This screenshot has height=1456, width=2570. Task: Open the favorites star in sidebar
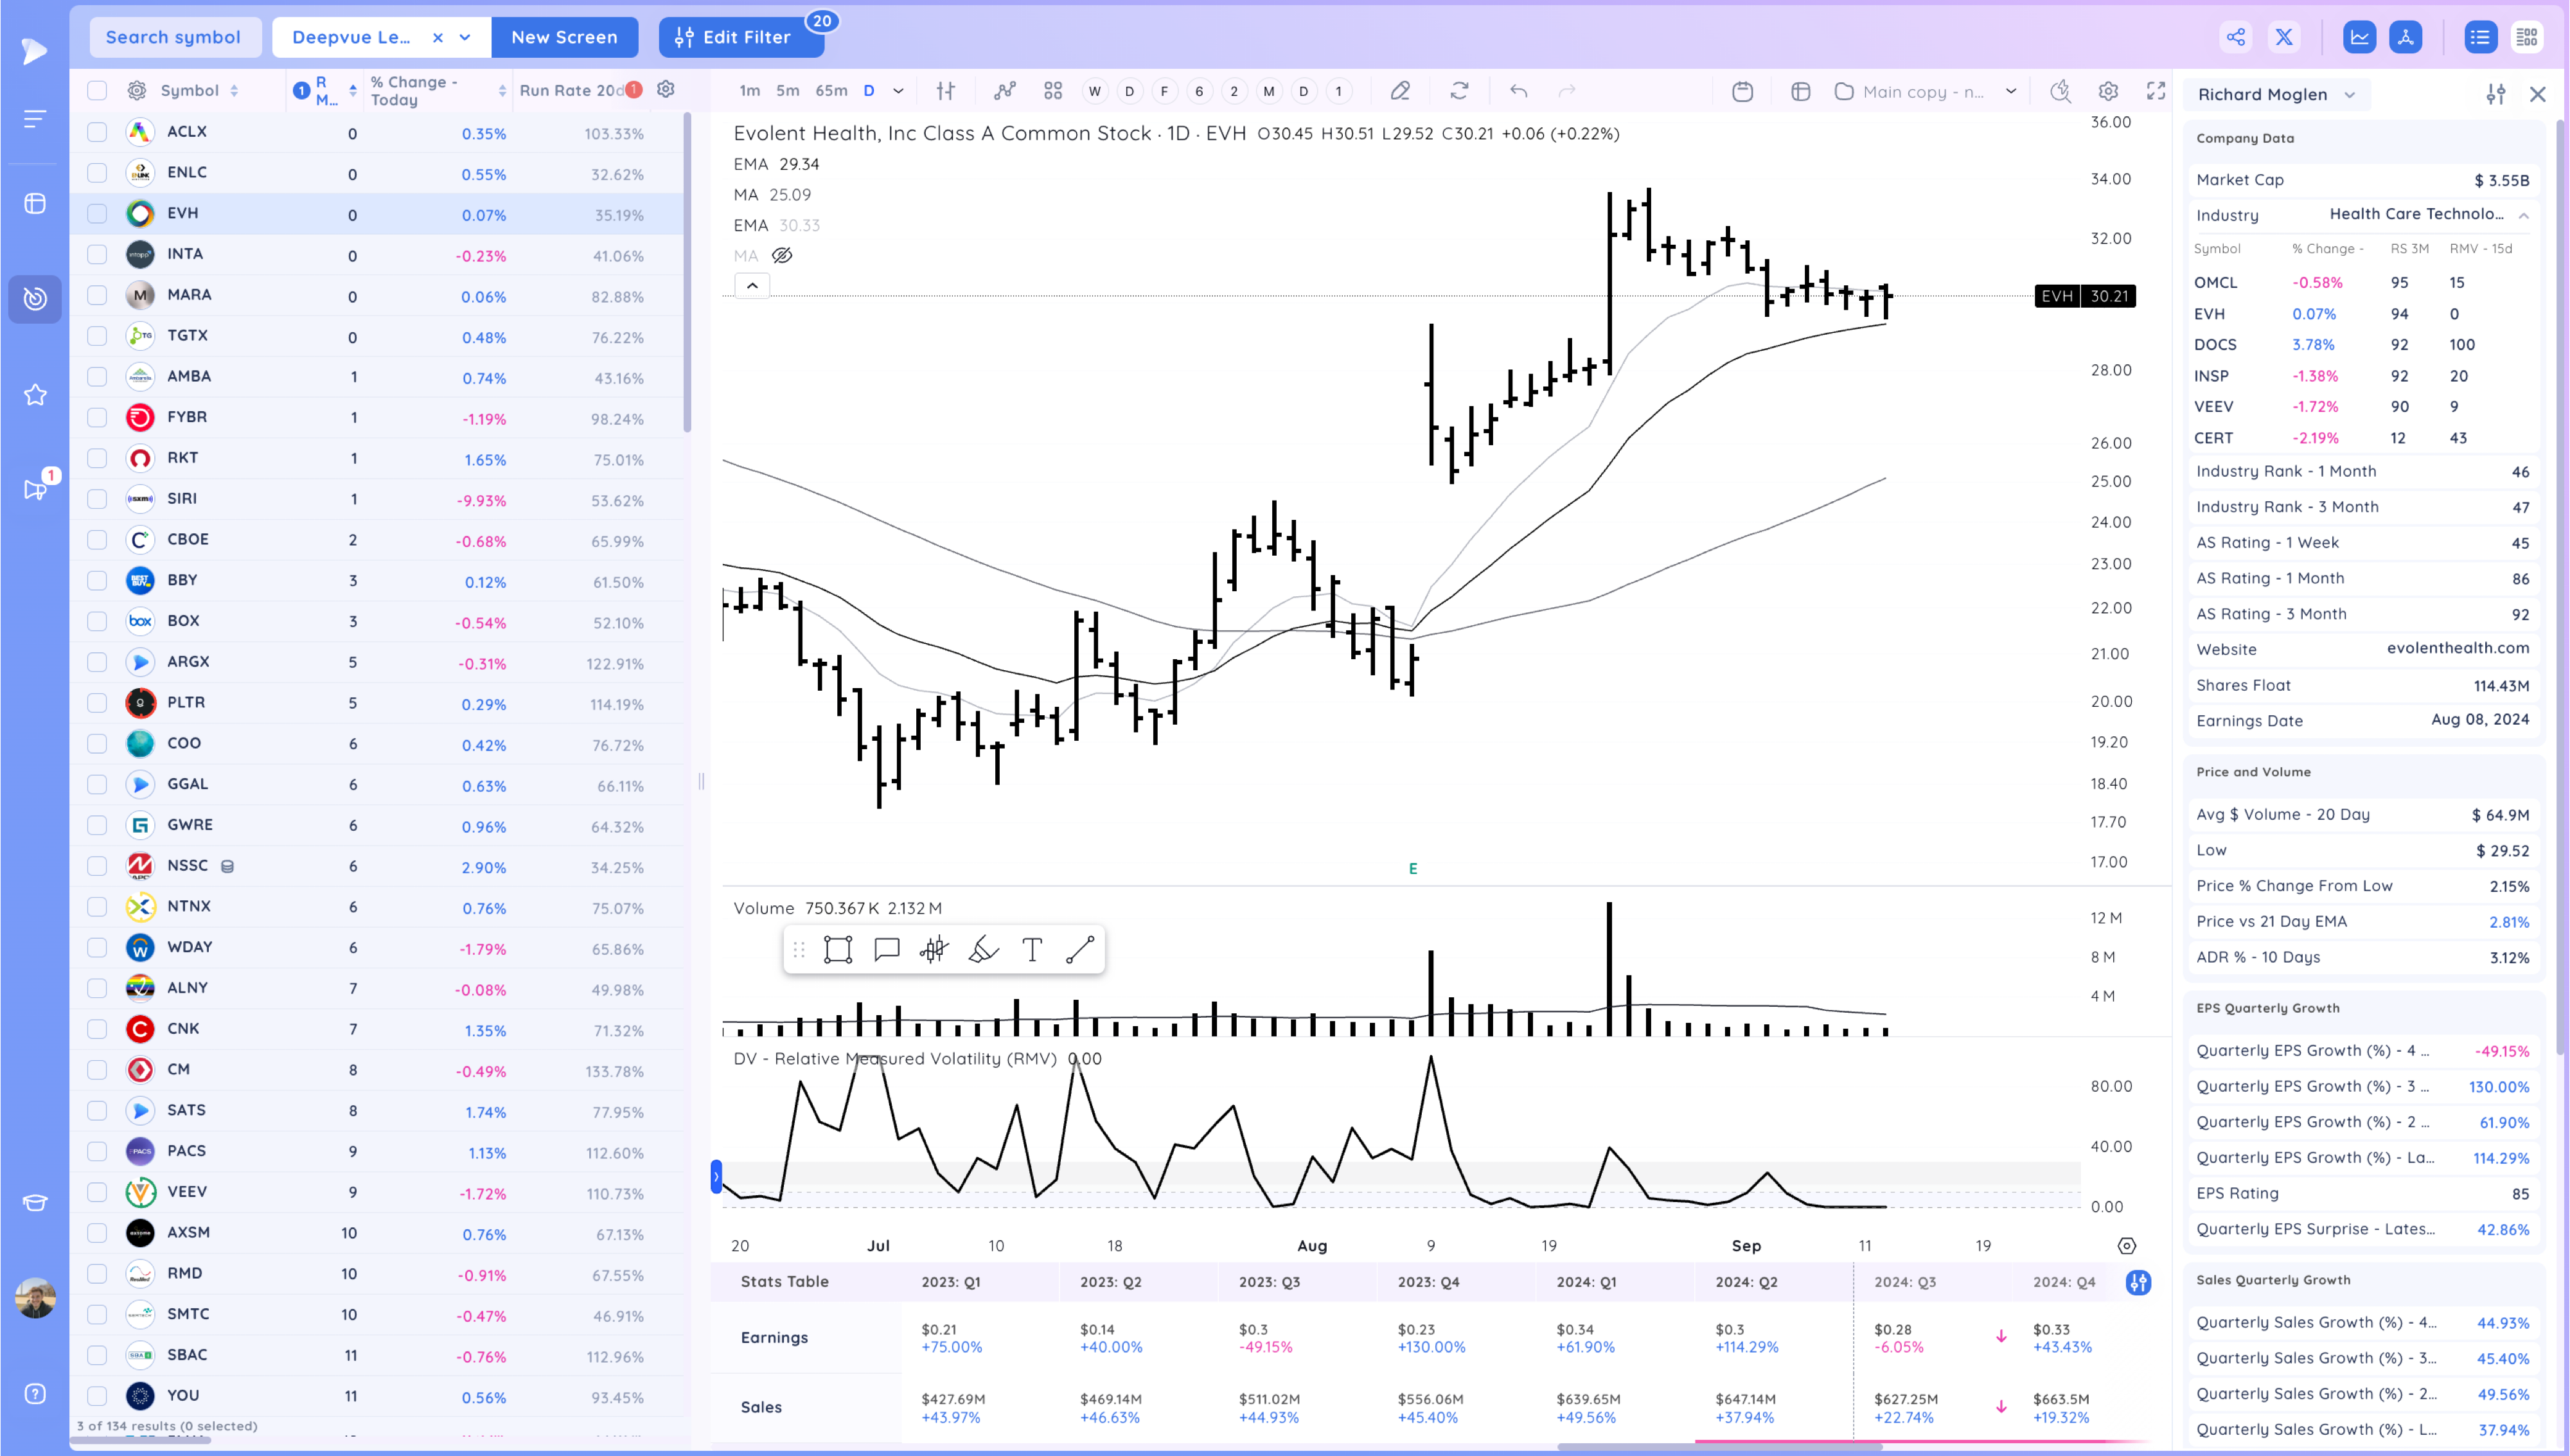35,395
